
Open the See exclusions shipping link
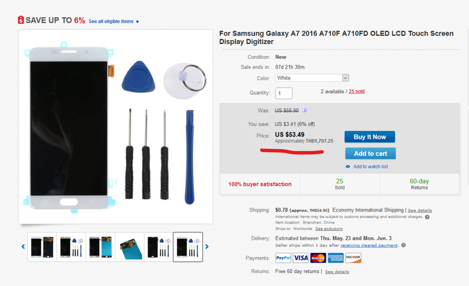point(329,229)
